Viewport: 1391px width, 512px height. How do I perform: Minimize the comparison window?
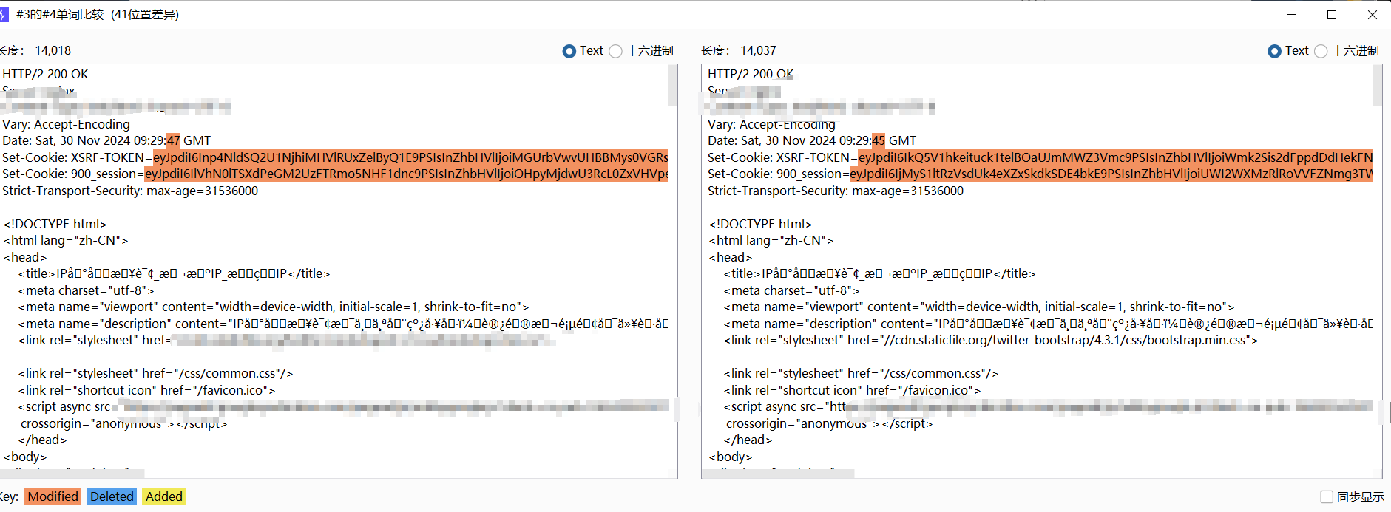coord(1291,15)
